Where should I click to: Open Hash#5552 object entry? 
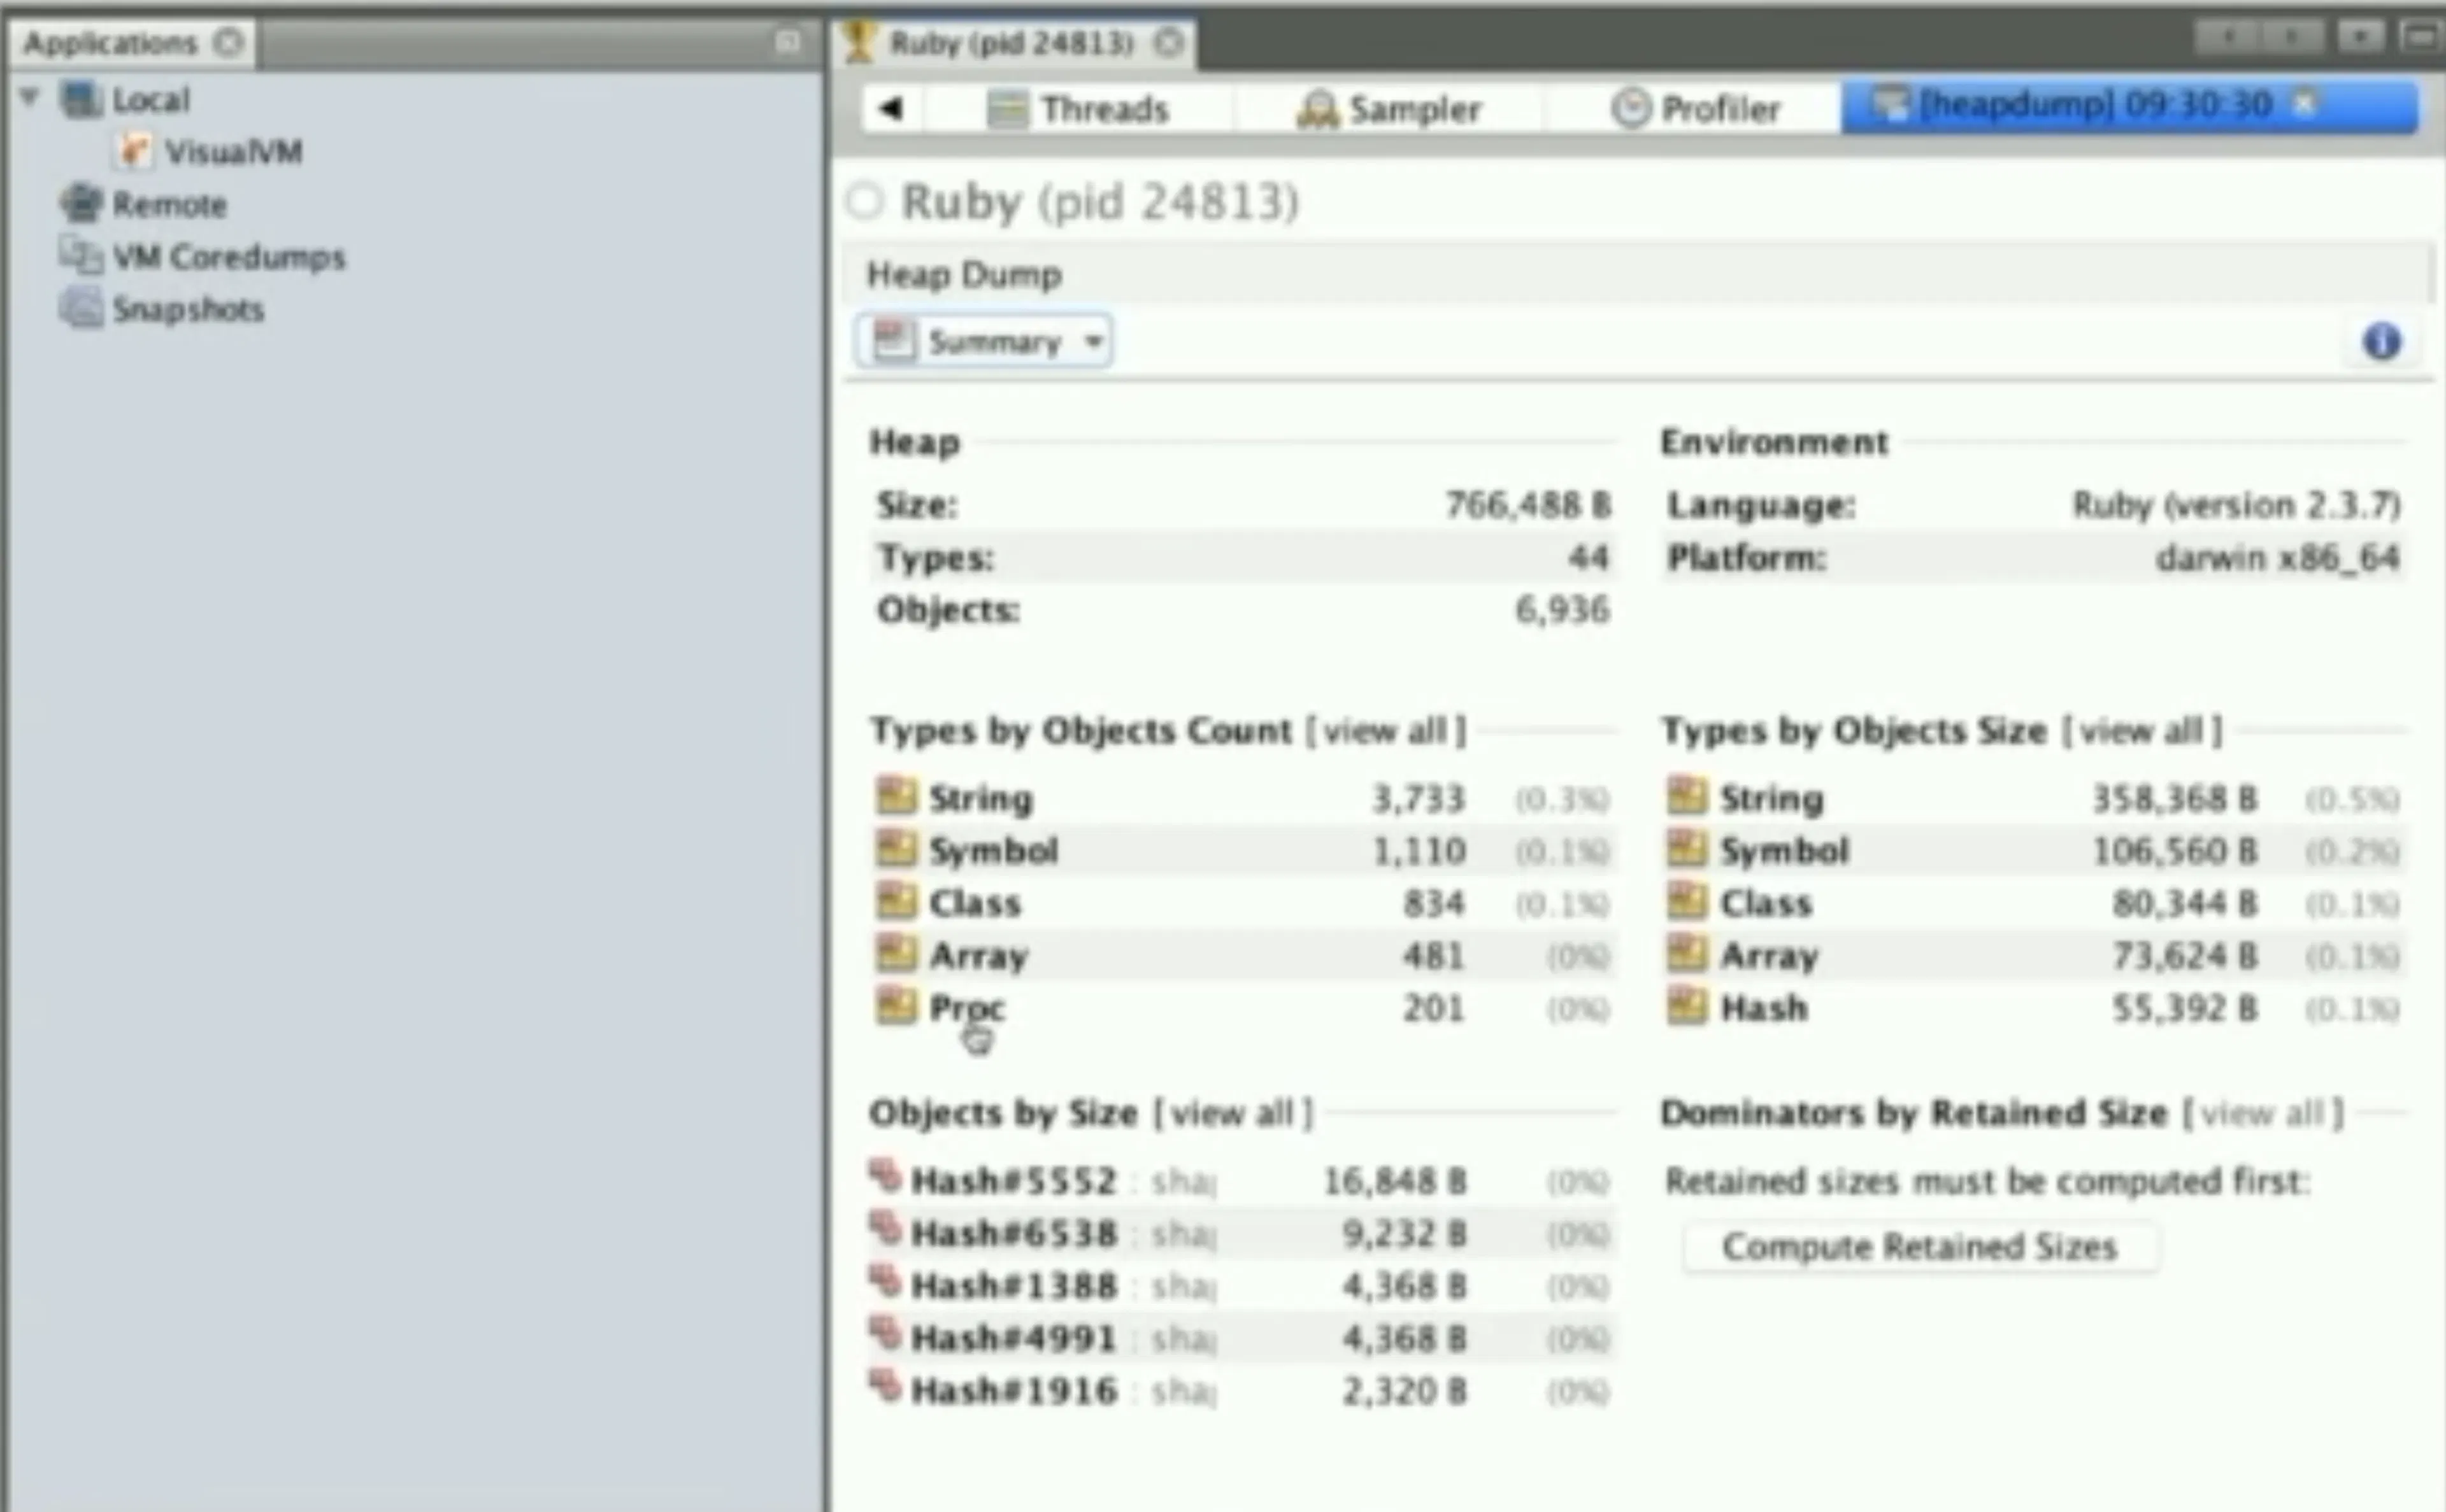pos(1013,1180)
